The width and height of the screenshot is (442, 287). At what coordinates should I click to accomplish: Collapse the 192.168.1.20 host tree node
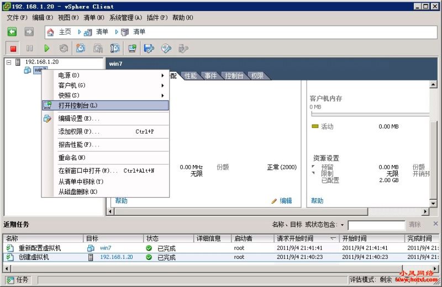pyautogui.click(x=9, y=62)
